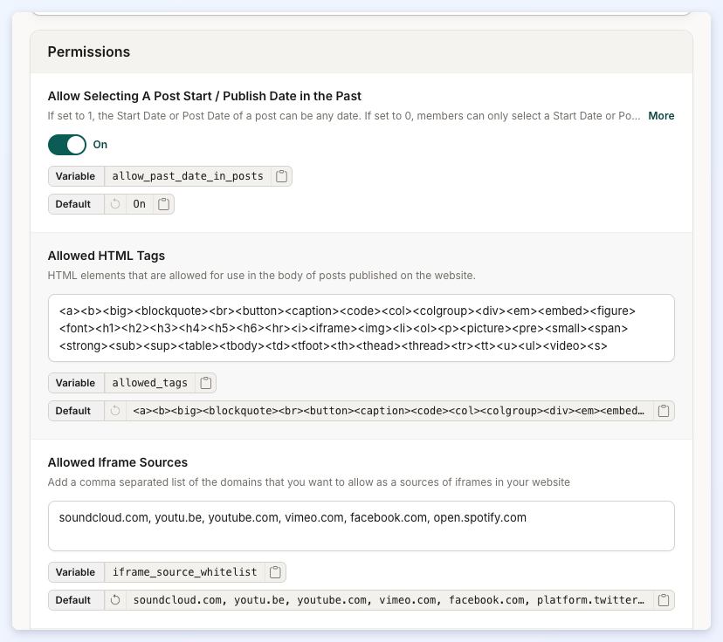Toggle off past publish date switch

click(x=67, y=145)
